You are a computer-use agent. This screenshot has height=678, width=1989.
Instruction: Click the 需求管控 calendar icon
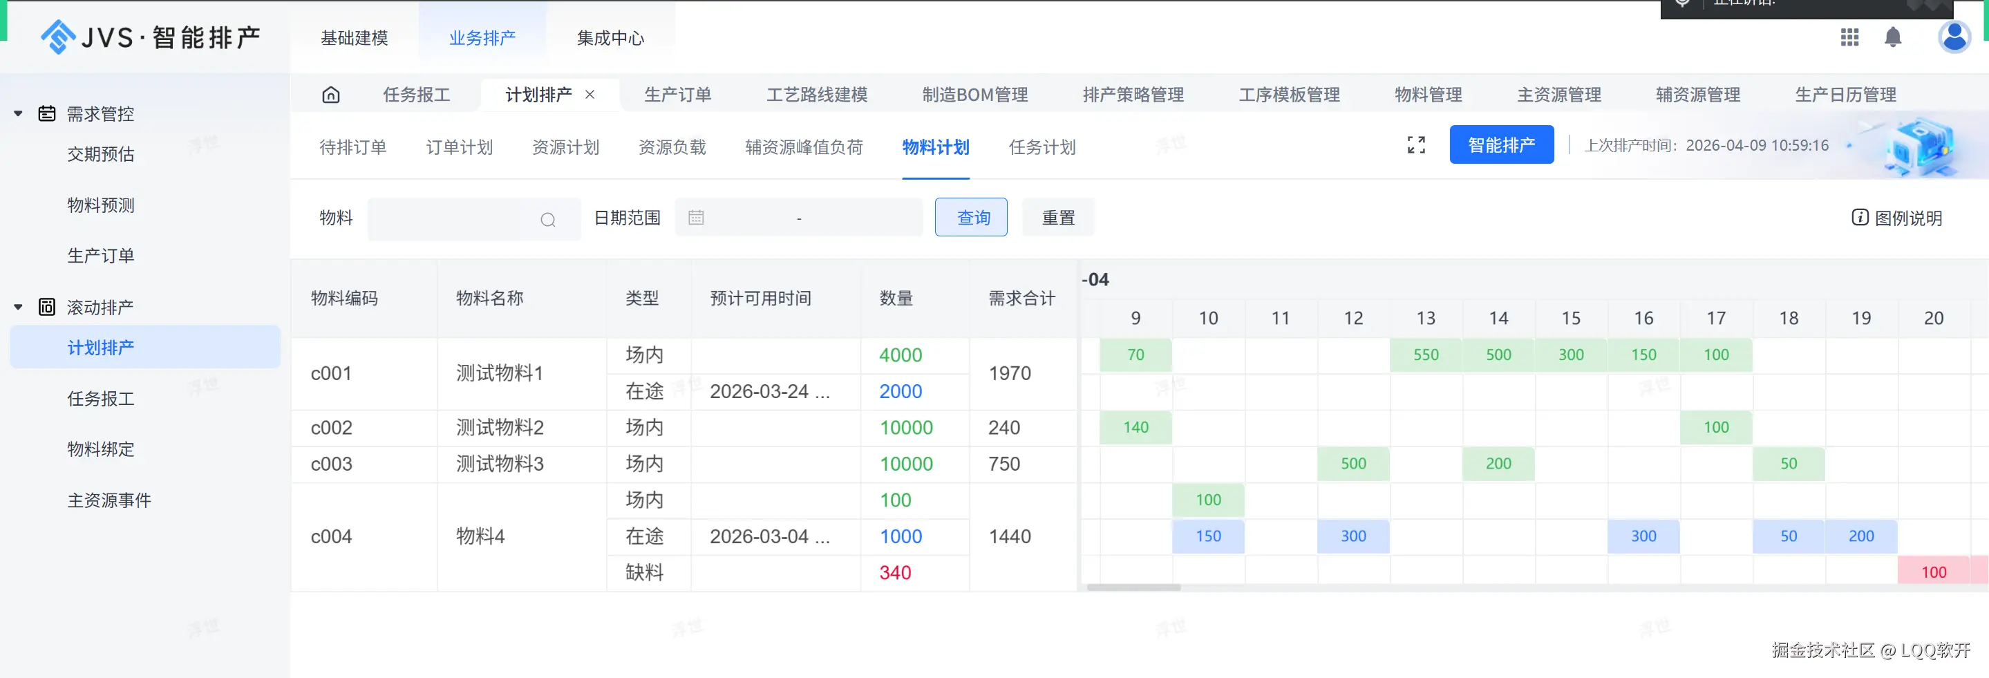(x=47, y=113)
